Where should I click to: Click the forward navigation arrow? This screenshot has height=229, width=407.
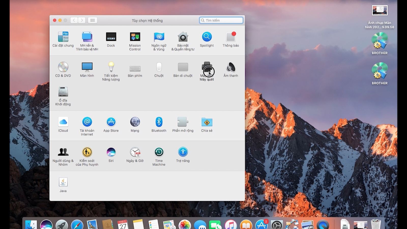pos(82,20)
